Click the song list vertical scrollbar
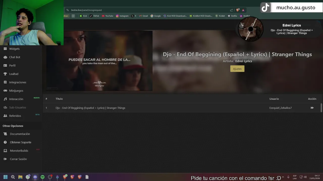Viewport: 323px width, 181px height. coord(321,108)
